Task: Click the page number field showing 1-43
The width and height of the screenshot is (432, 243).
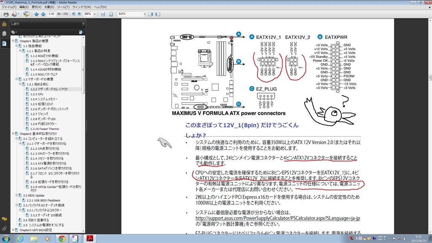Action: (x=51, y=14)
